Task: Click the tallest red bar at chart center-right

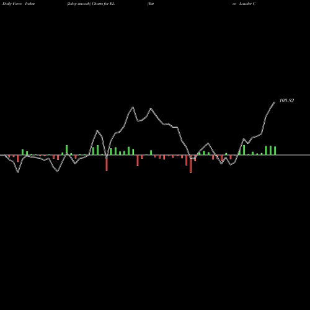Action: 190,164
